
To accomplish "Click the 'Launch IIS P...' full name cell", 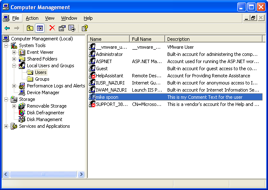I will tap(147, 90).
